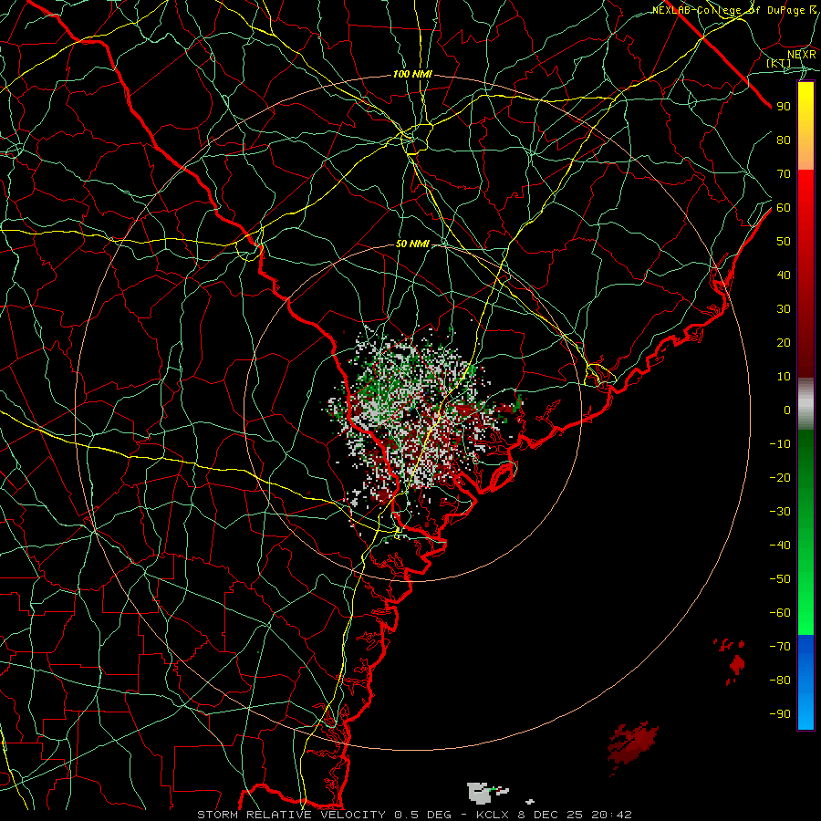Pick the grey zero-velocity band of color bar
Viewport: 821px width, 821px height.
click(x=805, y=404)
